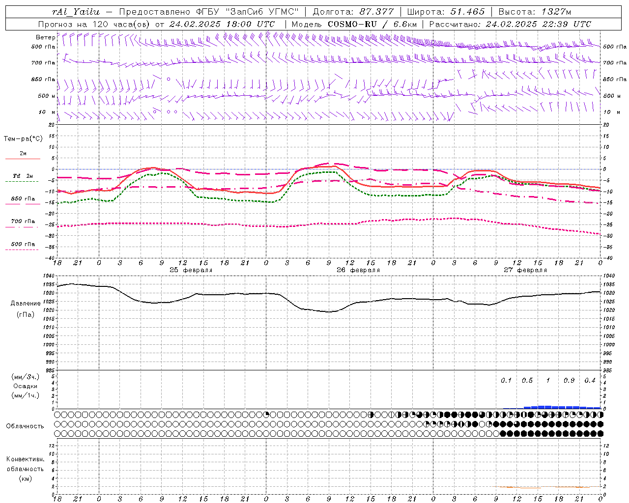Select the 26 февраля date label

pyautogui.click(x=358, y=270)
